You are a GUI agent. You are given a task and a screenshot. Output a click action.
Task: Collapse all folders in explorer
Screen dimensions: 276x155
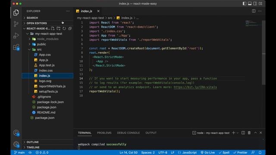[70, 28]
